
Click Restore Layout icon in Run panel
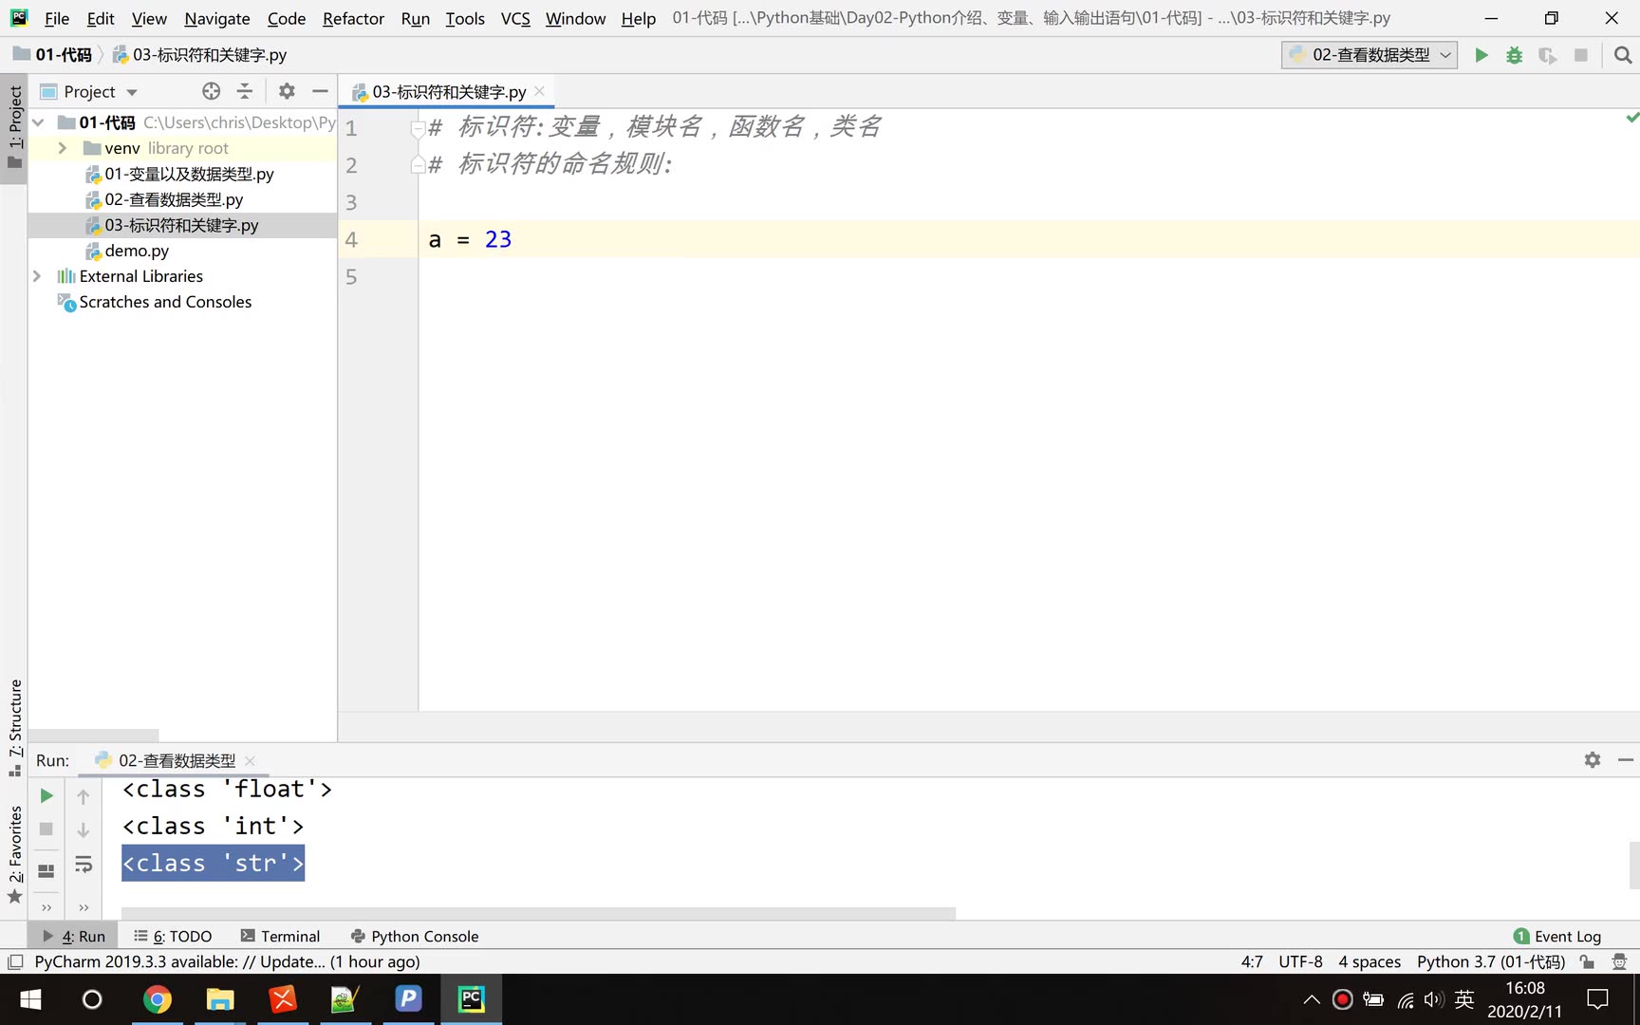46,870
